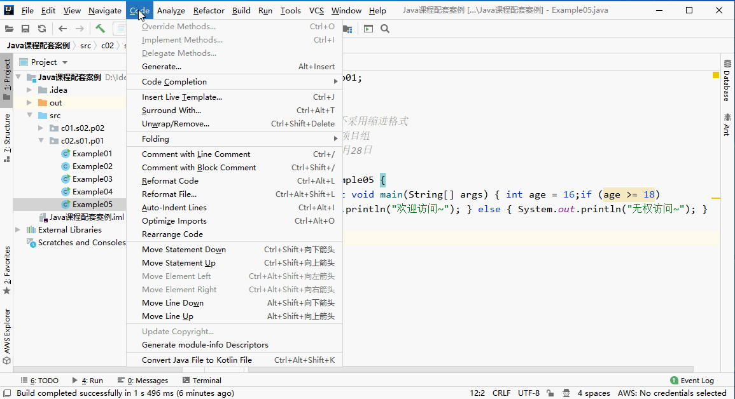735x399 pixels.
Task: Open the Ant tool window
Action: tap(727, 124)
